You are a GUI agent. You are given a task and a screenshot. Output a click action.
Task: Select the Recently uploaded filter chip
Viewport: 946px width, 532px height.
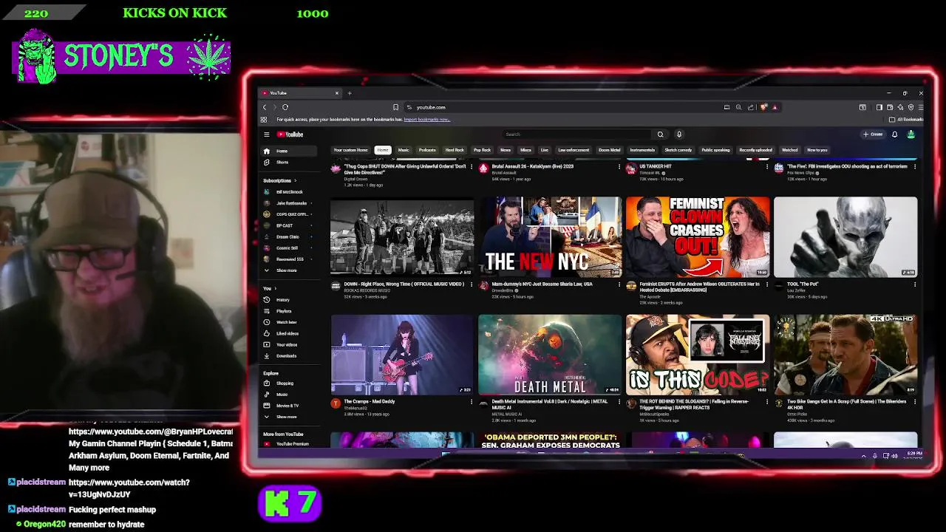click(756, 150)
